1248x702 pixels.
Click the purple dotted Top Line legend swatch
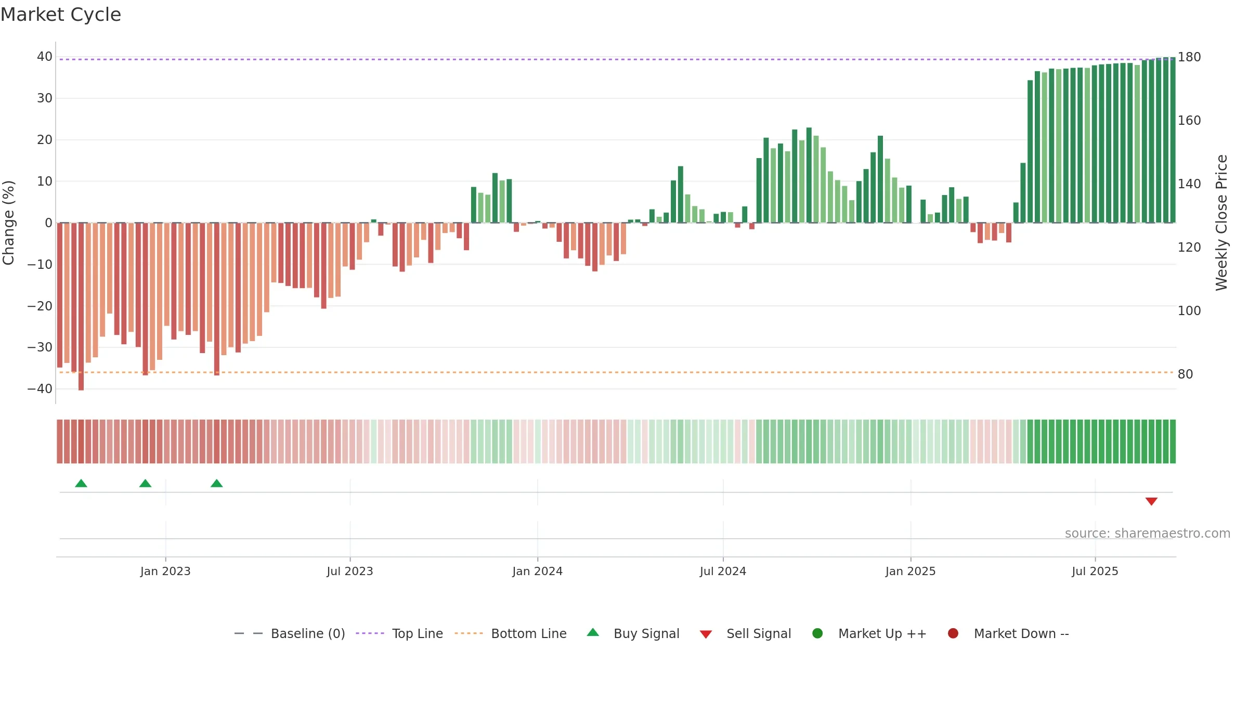coord(370,633)
